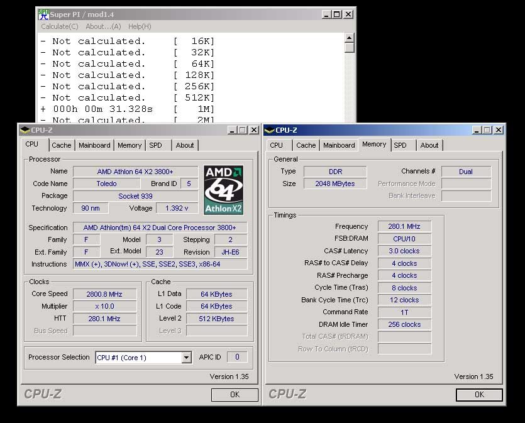
Task: Click the 16K Not calculated line in Super PI
Action: tap(127, 41)
